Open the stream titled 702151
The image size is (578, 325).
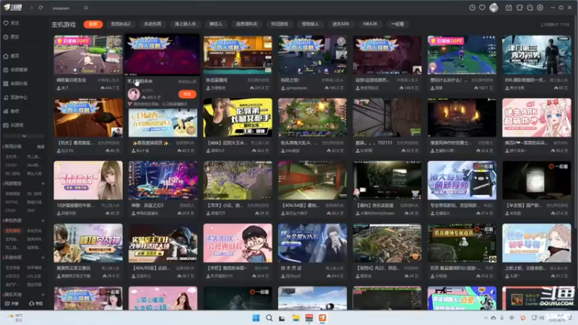tap(387, 118)
